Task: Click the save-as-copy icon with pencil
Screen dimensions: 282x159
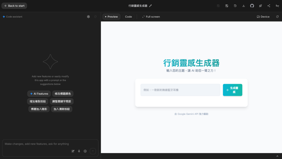Action: [x=227, y=6]
